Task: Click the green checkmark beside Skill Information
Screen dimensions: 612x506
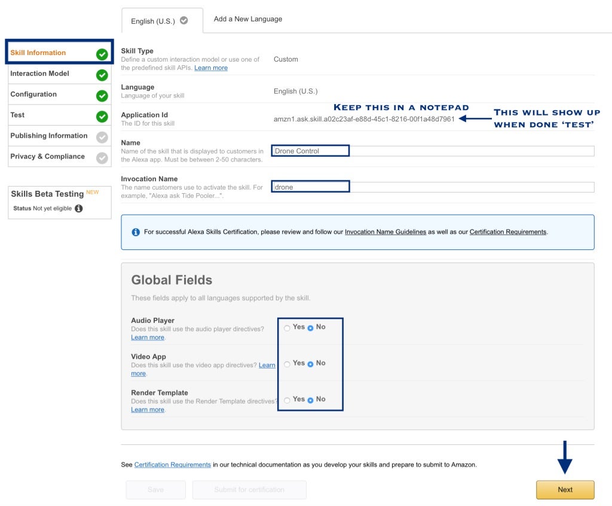Action: tap(102, 54)
